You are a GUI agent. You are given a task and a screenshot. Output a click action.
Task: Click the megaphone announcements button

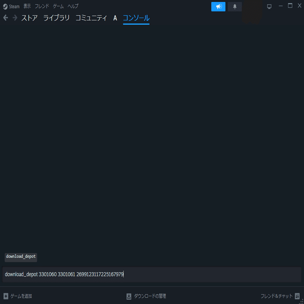point(218,7)
